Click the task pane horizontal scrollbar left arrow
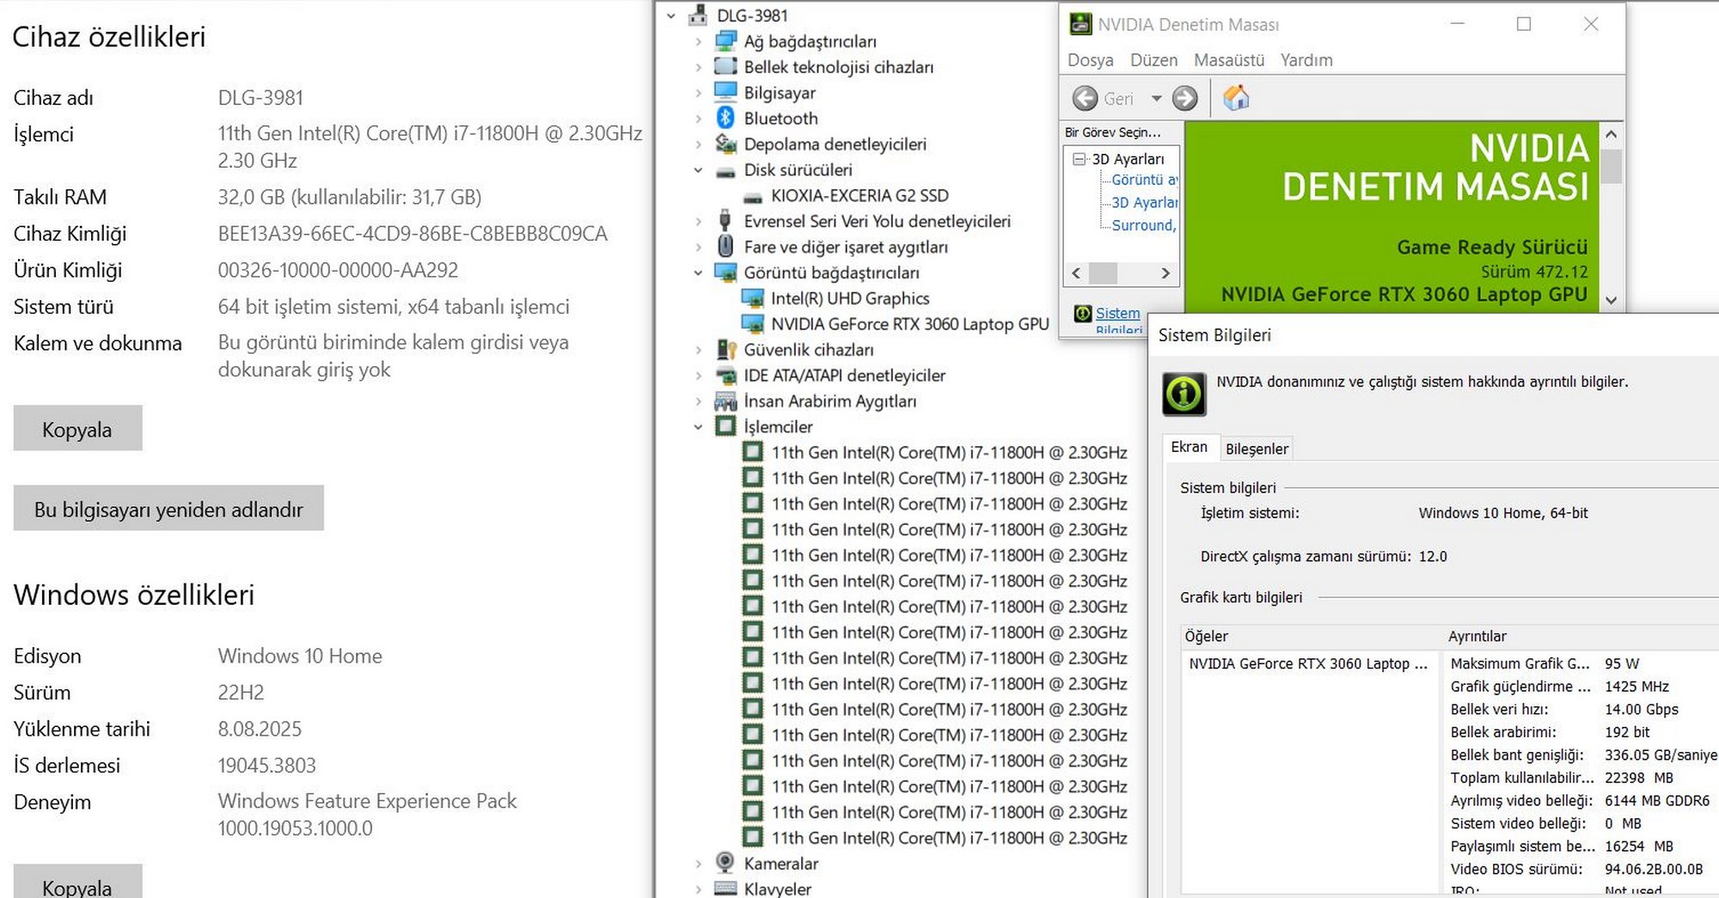 click(1076, 273)
